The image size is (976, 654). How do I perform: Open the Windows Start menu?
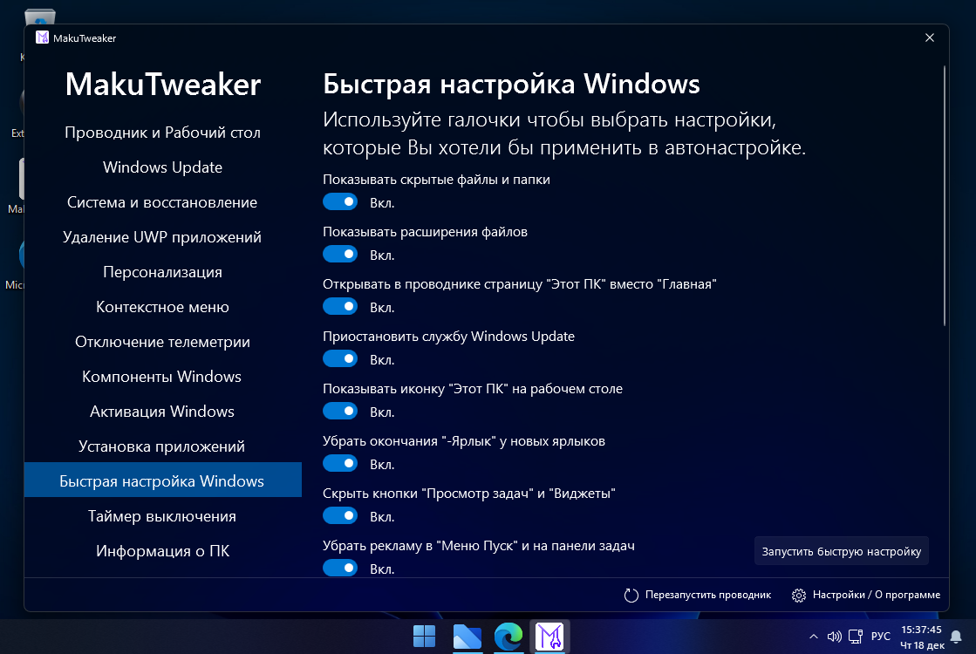[425, 637]
